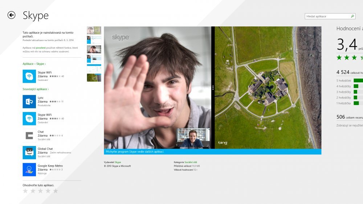Click the 4 hvězdičky rating bar

tap(356, 86)
